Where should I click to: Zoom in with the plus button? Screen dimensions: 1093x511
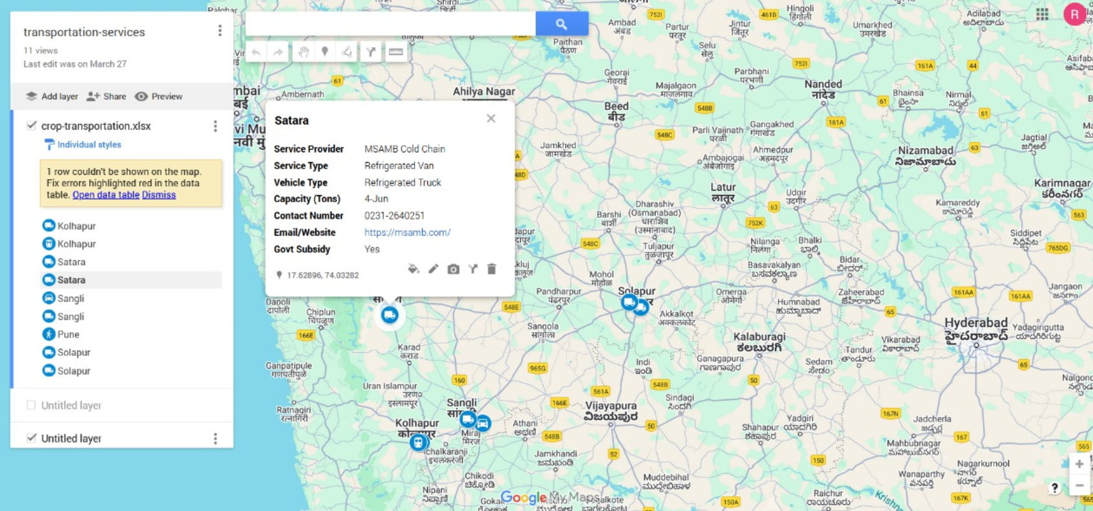1079,464
